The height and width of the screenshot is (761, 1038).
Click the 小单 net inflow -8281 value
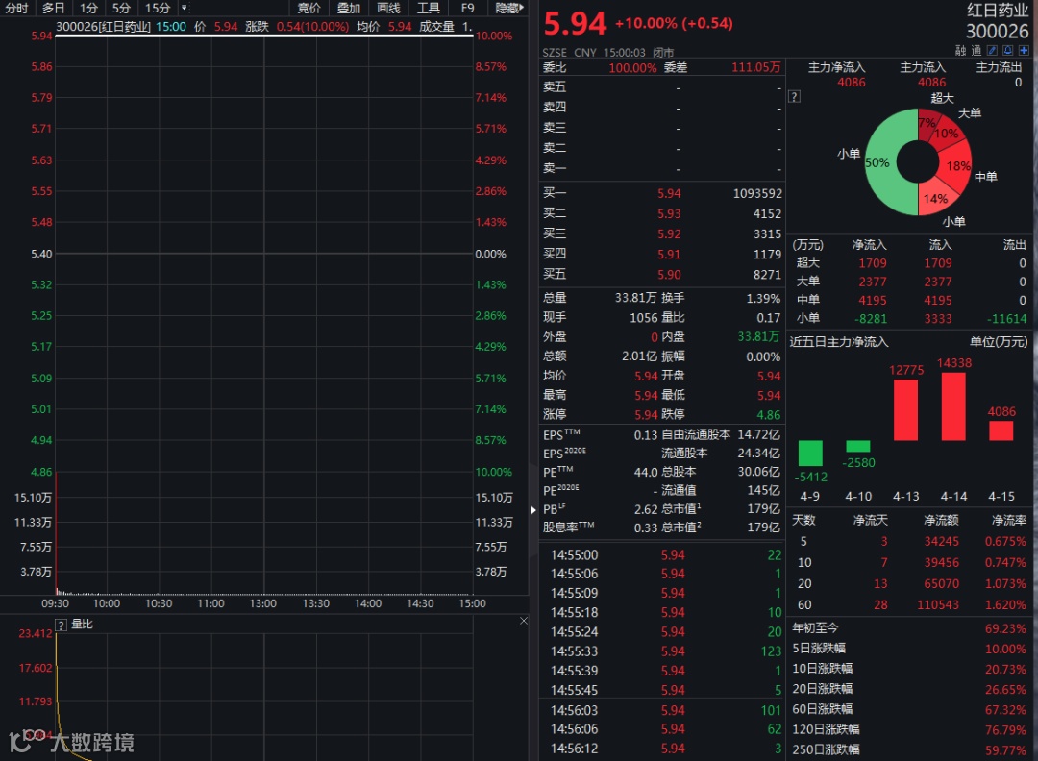click(x=871, y=319)
